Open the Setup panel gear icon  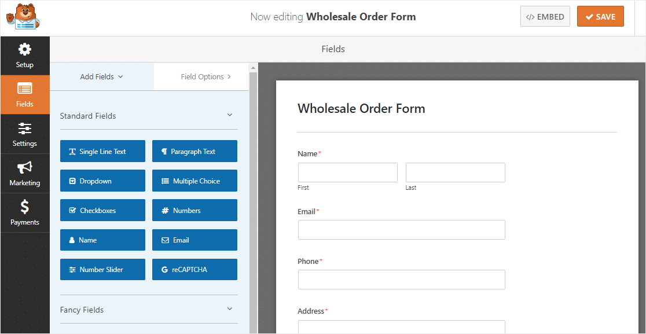coord(25,50)
